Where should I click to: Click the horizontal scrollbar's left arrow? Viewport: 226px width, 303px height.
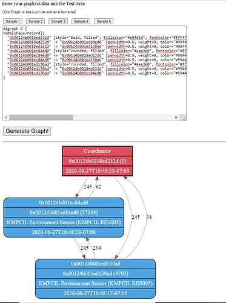point(6,118)
